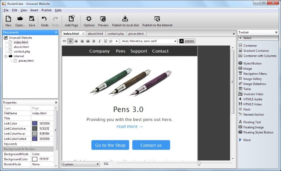This screenshot has width=281, height=171.
Task: Open the Publish menu
Action: click(47, 10)
